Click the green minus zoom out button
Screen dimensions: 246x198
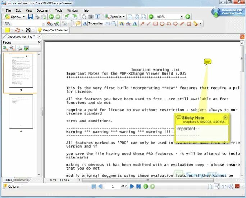(x=151, y=17)
